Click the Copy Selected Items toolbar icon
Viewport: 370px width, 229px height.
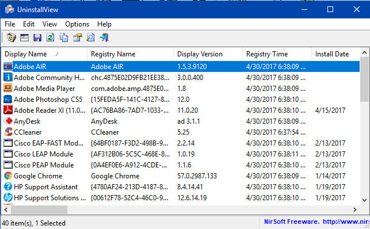tap(63, 37)
